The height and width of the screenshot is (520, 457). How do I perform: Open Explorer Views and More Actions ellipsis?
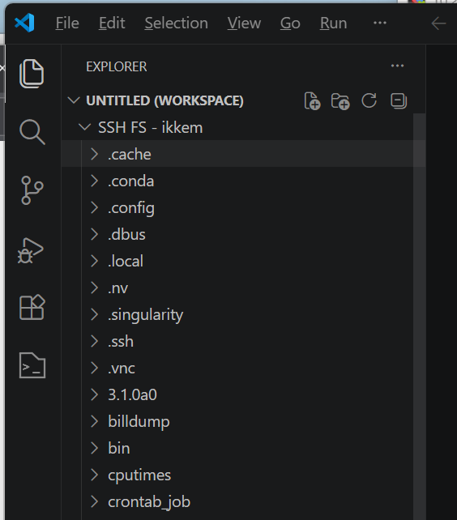tap(397, 66)
